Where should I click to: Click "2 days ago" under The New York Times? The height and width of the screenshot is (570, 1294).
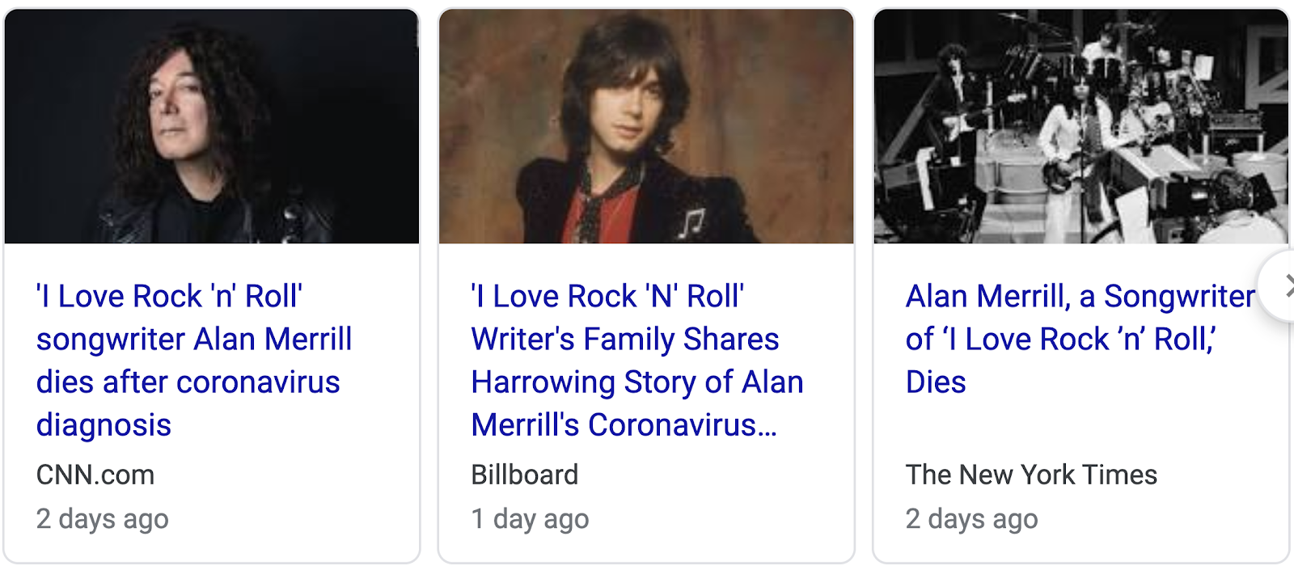tap(971, 519)
